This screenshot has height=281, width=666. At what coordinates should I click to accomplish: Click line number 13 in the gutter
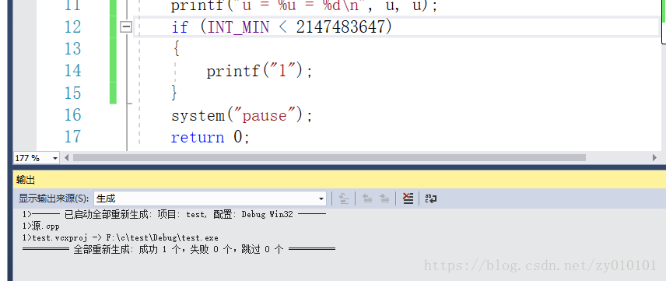point(72,49)
